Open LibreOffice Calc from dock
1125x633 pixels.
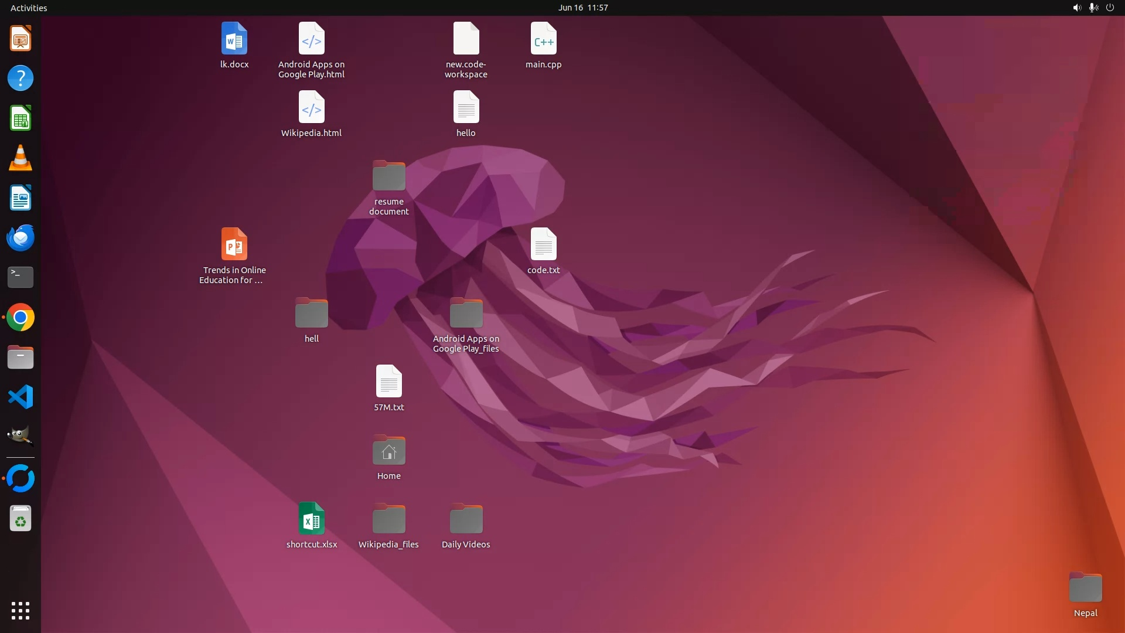click(x=21, y=118)
